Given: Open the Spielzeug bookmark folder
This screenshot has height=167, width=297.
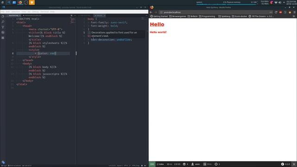Looking at the screenshot, I should (224, 16).
